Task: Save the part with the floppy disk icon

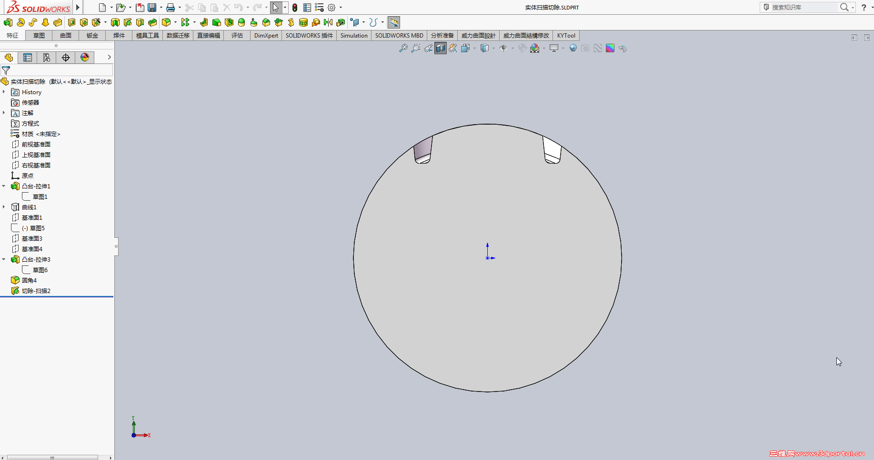Action: click(x=152, y=8)
